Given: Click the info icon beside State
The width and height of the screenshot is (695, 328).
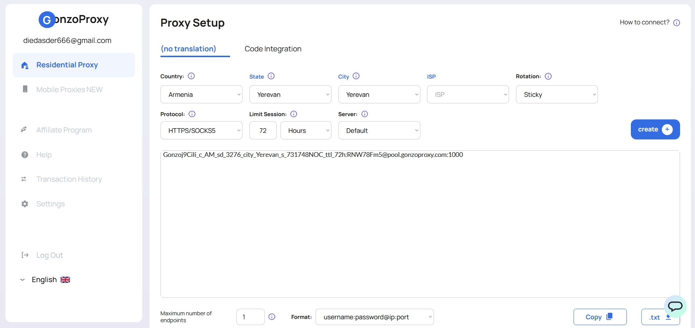Looking at the screenshot, I should pos(271,76).
